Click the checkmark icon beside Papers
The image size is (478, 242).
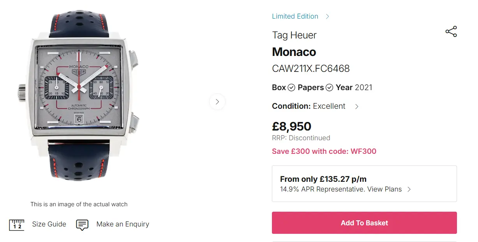(329, 88)
